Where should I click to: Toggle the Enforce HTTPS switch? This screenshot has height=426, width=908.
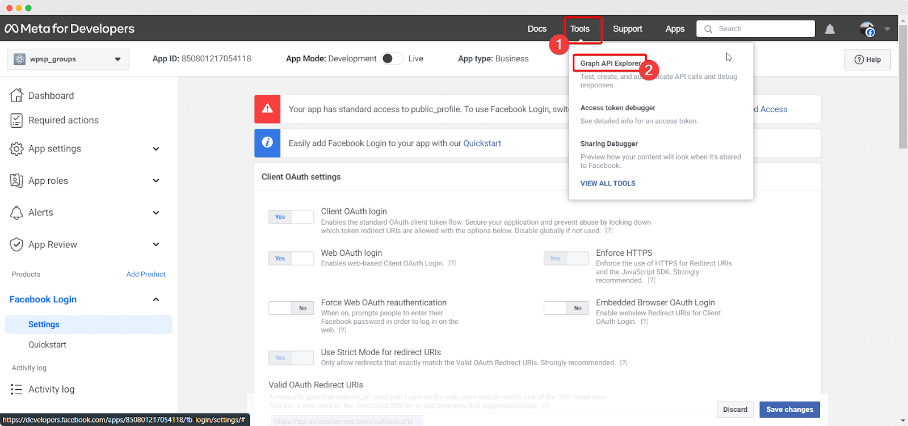[x=566, y=258]
